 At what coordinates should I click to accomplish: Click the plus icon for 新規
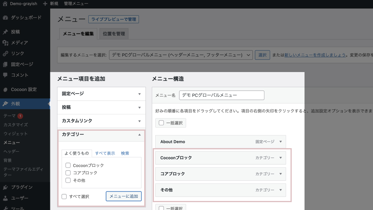tap(45, 4)
